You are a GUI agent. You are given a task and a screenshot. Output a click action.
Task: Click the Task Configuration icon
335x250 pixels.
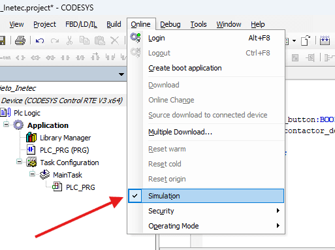coord(31,162)
